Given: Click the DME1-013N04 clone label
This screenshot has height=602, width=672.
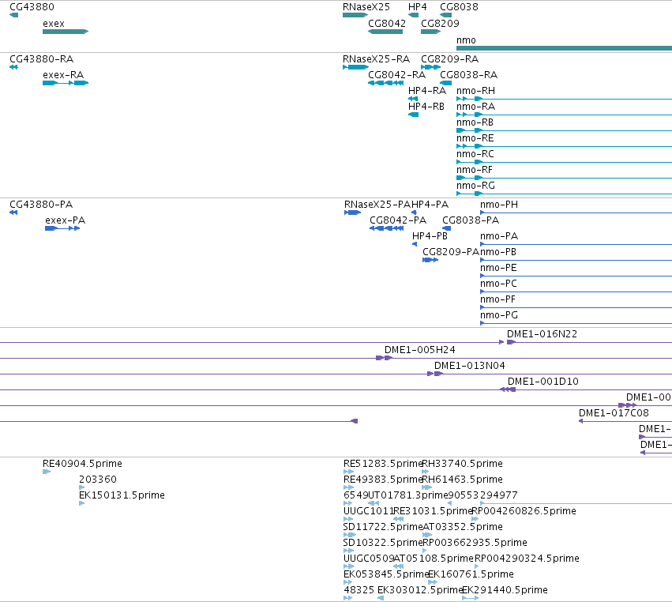Looking at the screenshot, I should (470, 366).
